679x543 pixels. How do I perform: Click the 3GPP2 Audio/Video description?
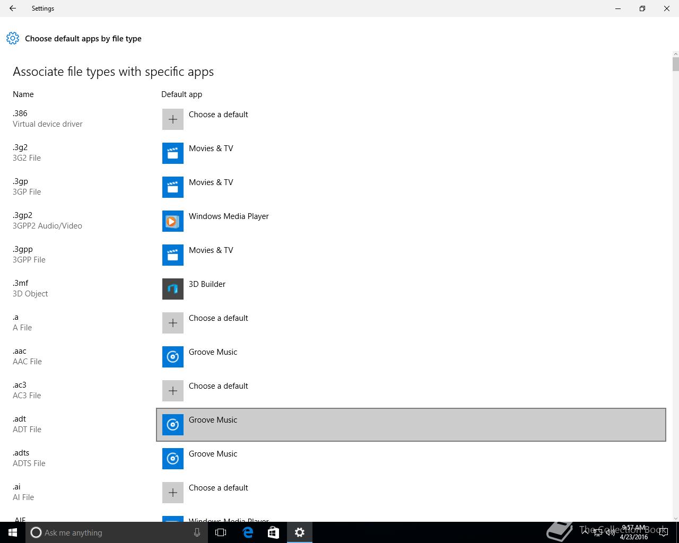pyautogui.click(x=47, y=226)
